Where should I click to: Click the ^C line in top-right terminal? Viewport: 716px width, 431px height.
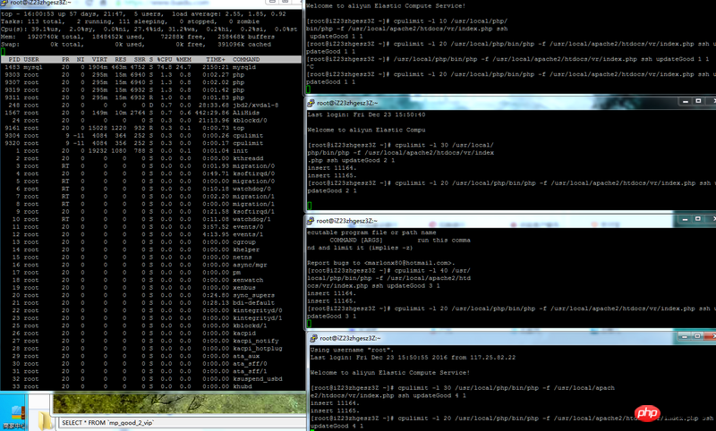click(310, 66)
